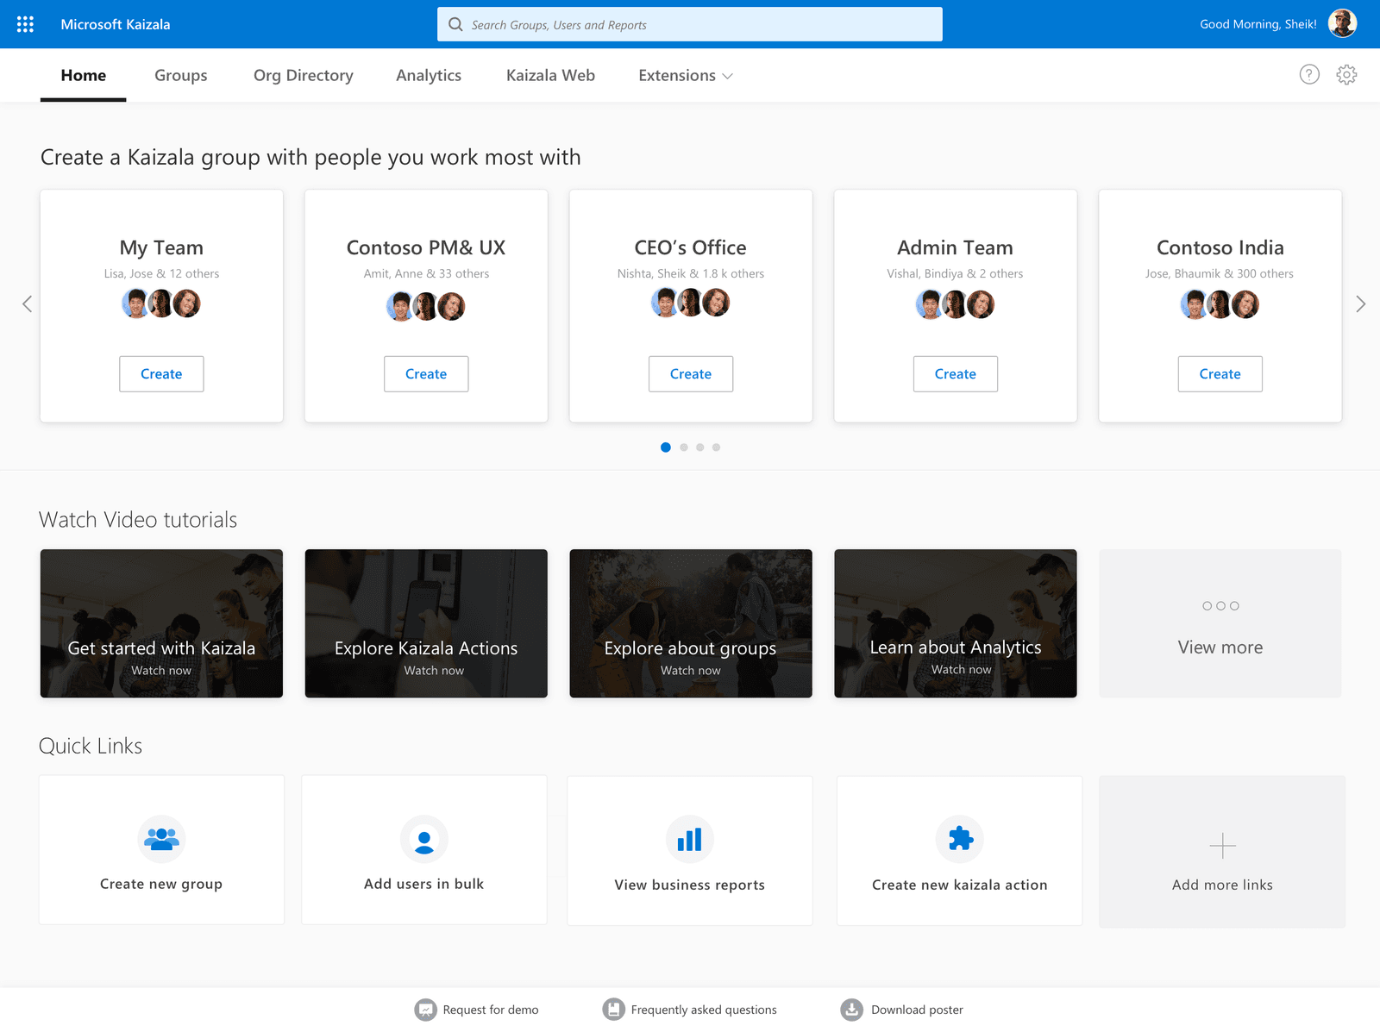Viewport: 1380px width, 1032px height.
Task: Select the first carousel page dot
Action: 666,447
